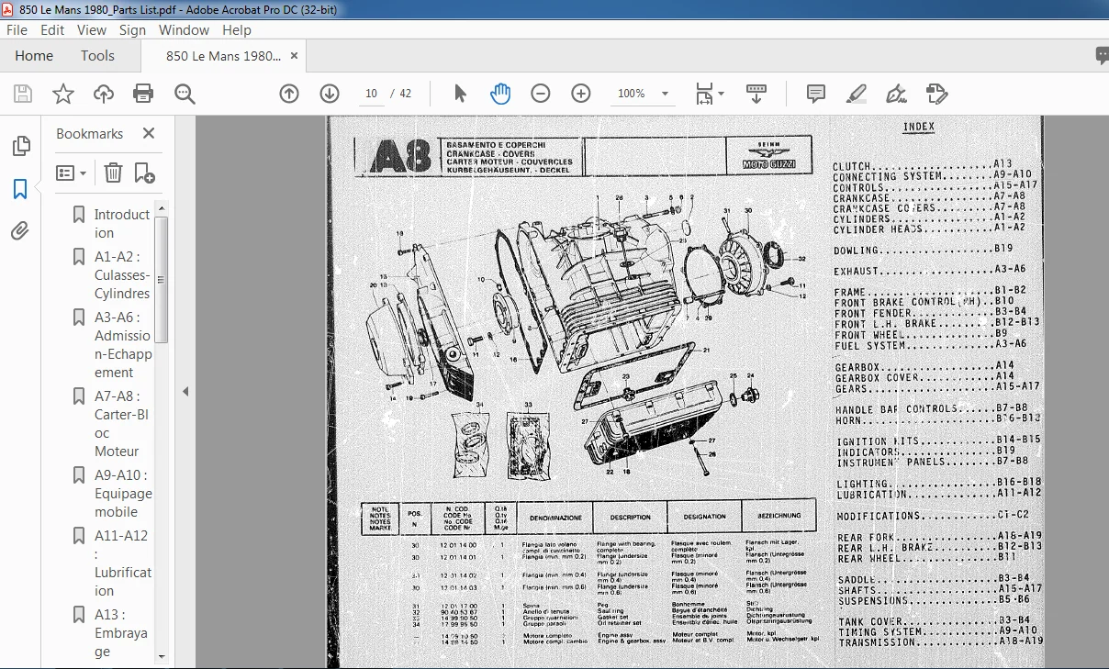Open the View menu

tap(92, 30)
